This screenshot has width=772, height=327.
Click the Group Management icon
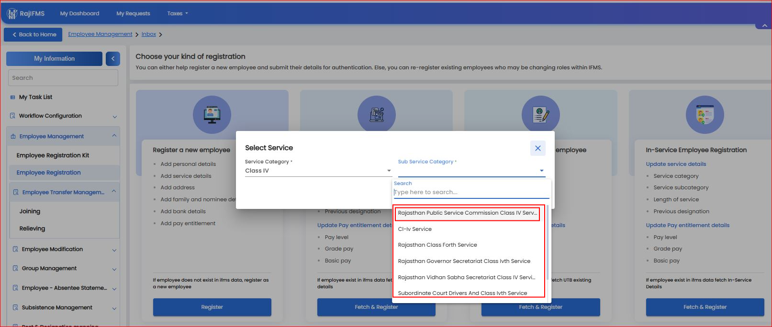coord(15,268)
